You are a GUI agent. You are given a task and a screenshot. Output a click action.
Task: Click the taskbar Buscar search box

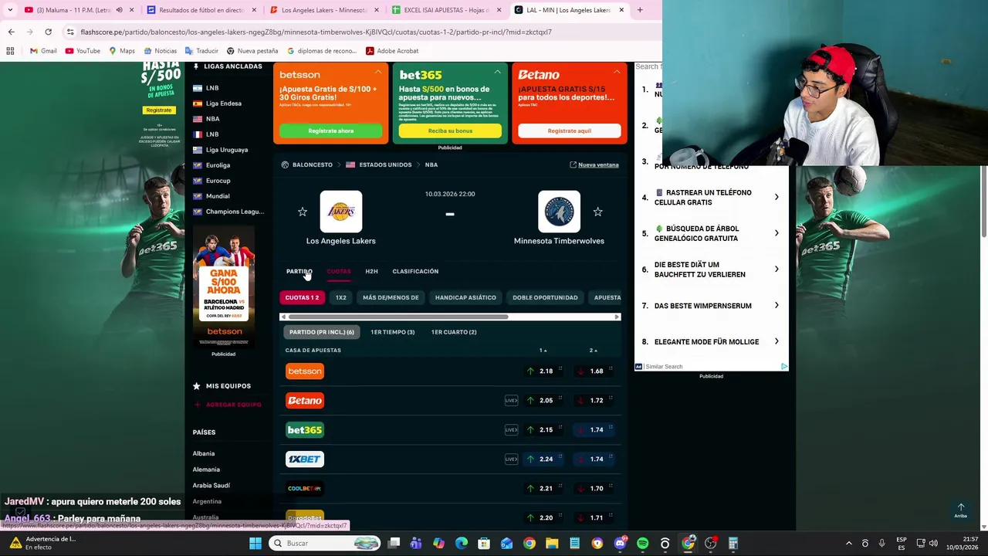pos(326,544)
